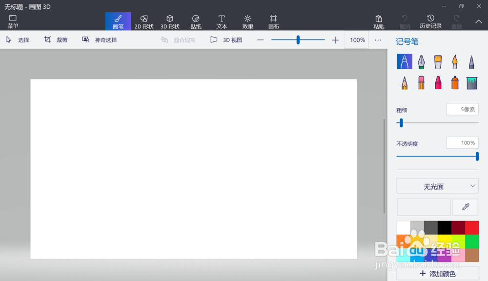Pick the green color swatch
Viewport: 488px width, 281px height.
(x=472, y=241)
